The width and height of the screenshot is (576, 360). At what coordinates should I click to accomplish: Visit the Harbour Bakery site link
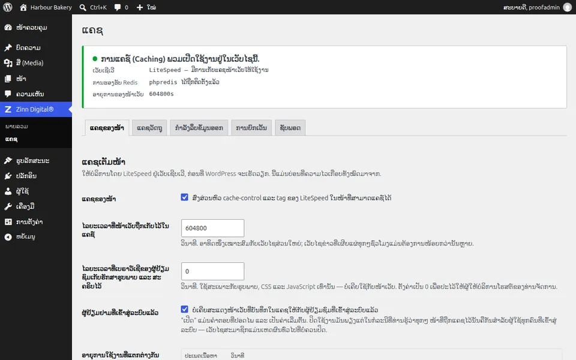[46, 7]
